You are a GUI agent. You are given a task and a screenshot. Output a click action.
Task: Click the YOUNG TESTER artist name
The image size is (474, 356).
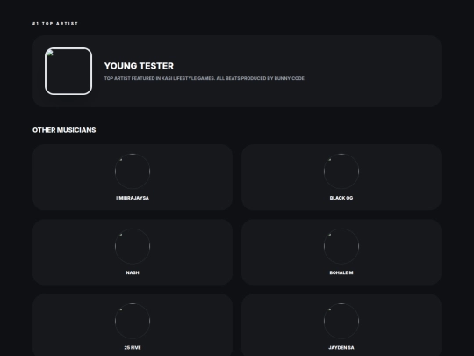tap(139, 66)
